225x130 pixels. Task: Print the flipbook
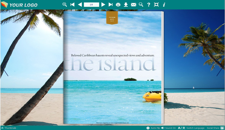118,5
